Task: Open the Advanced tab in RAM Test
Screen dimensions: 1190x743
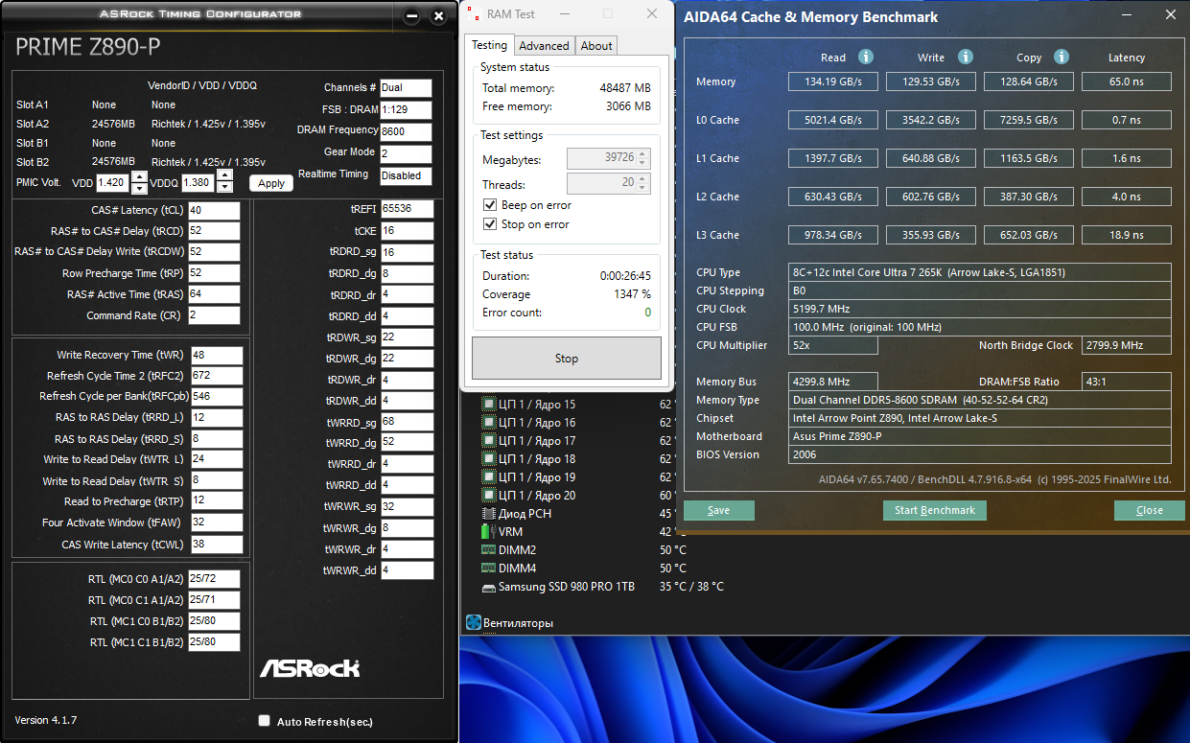Action: (544, 46)
